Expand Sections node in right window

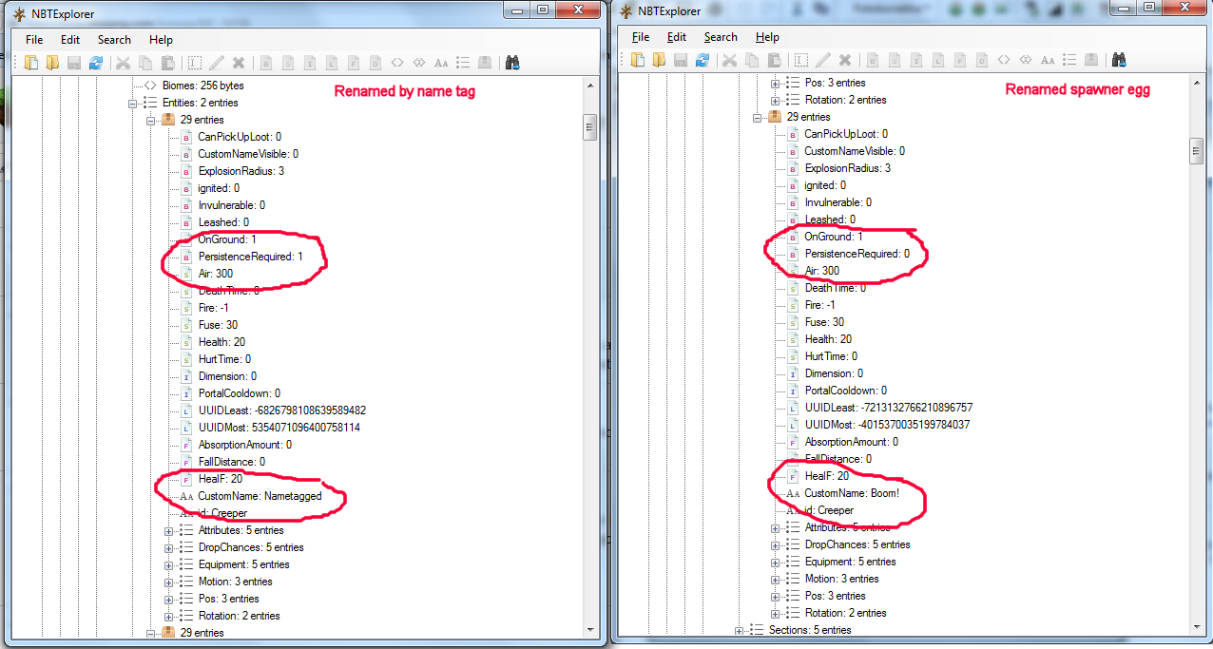click(739, 630)
